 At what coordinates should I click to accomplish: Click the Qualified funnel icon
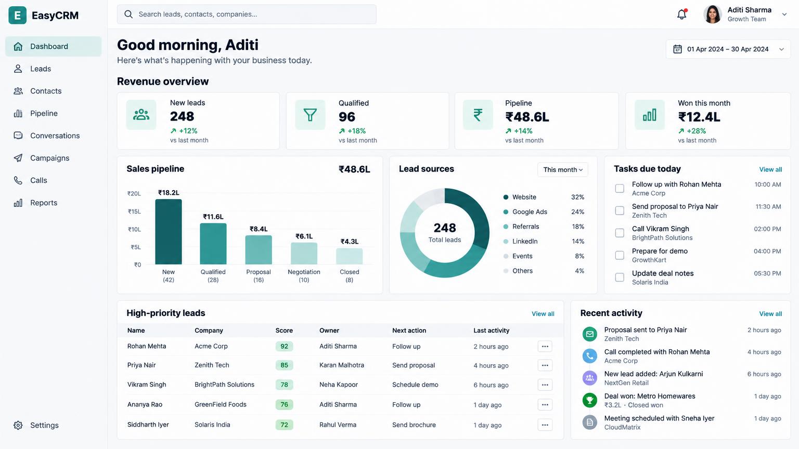pos(310,115)
